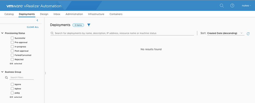Click the VMware vRealize Automation logo

tap(34, 6)
